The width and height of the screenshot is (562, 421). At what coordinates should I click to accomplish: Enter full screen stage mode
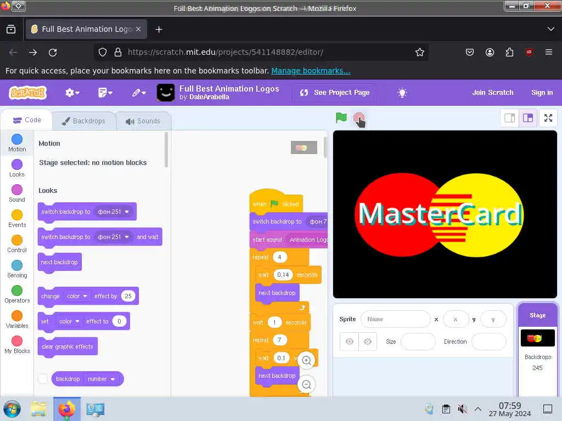click(548, 118)
